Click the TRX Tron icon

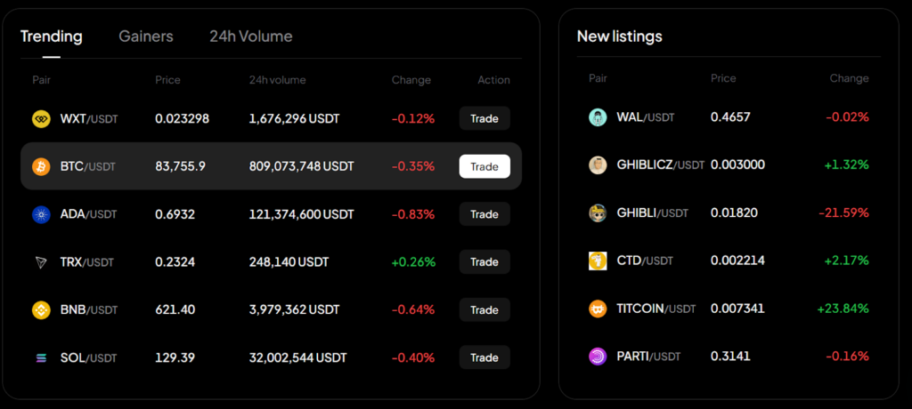(41, 262)
